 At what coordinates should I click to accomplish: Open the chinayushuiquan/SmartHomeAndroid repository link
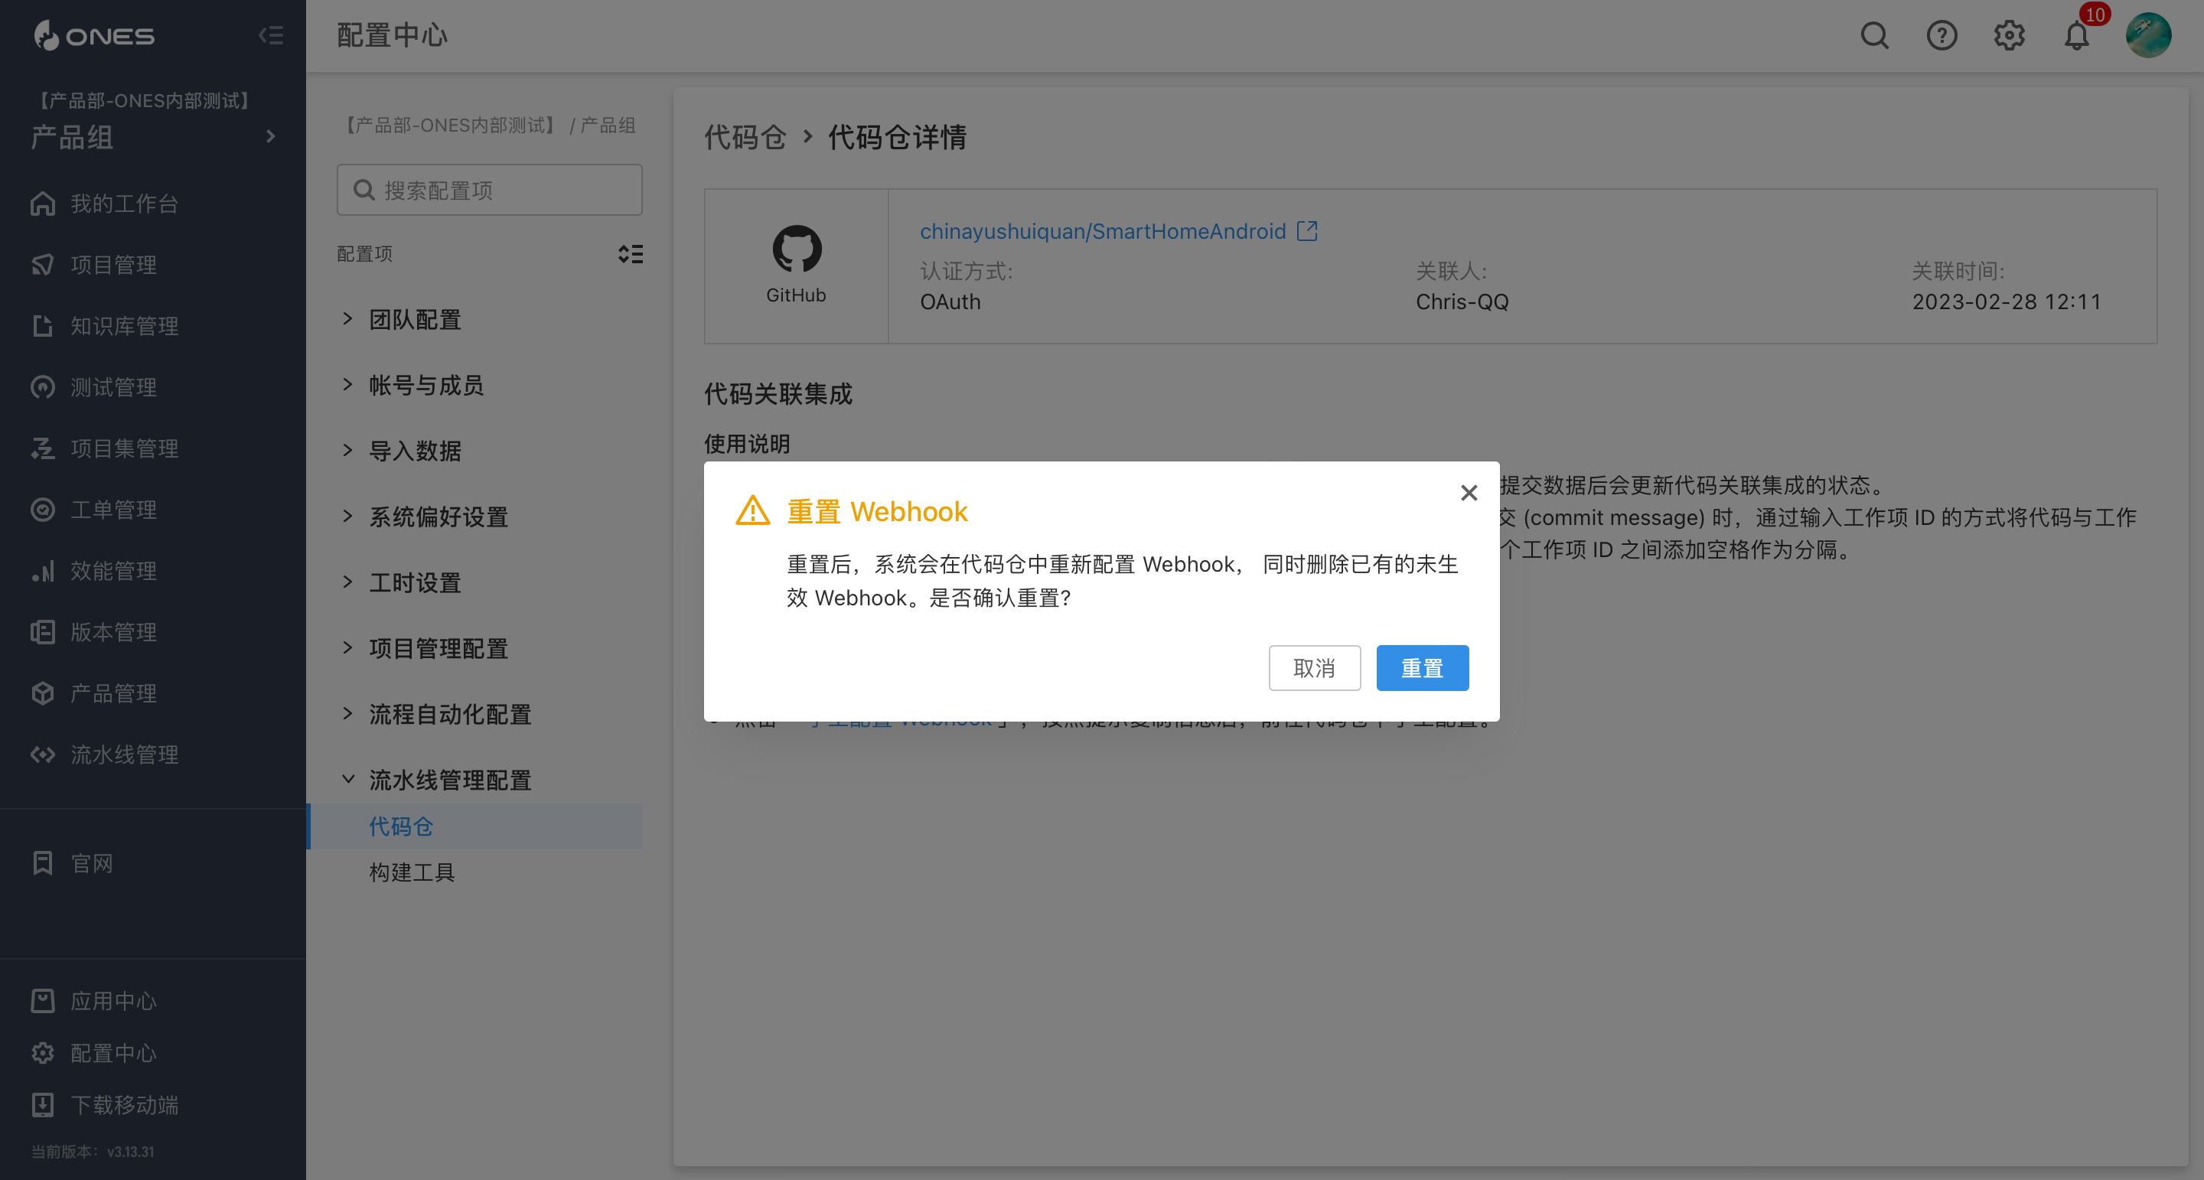coord(1103,231)
